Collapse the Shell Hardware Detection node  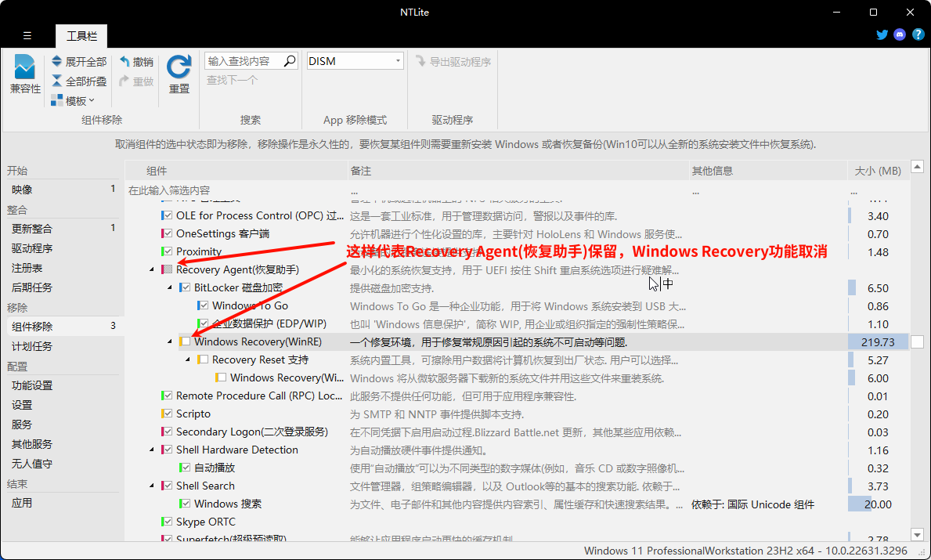pos(152,450)
